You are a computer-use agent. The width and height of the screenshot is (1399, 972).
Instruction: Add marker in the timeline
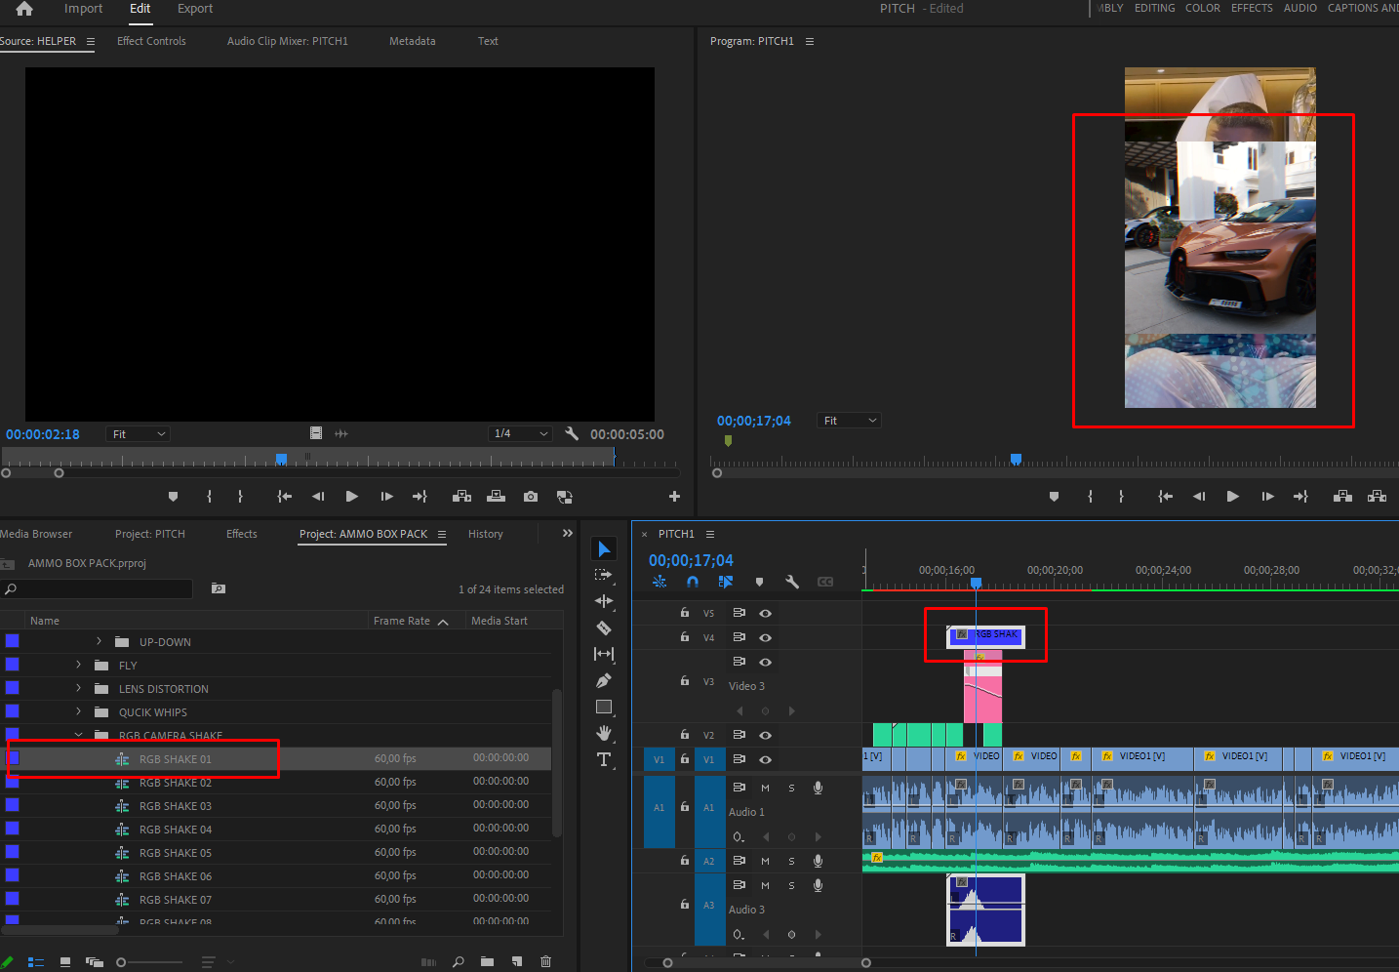click(759, 582)
